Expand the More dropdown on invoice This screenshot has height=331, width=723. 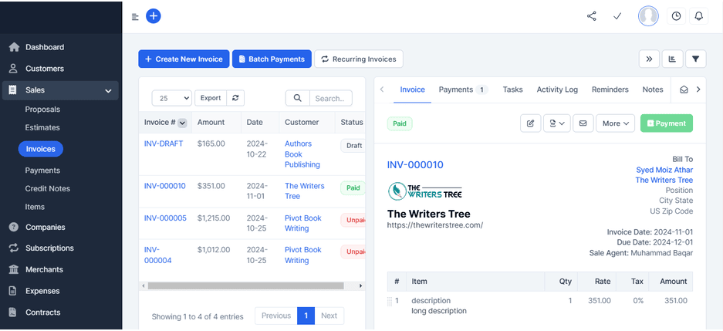[x=615, y=123]
